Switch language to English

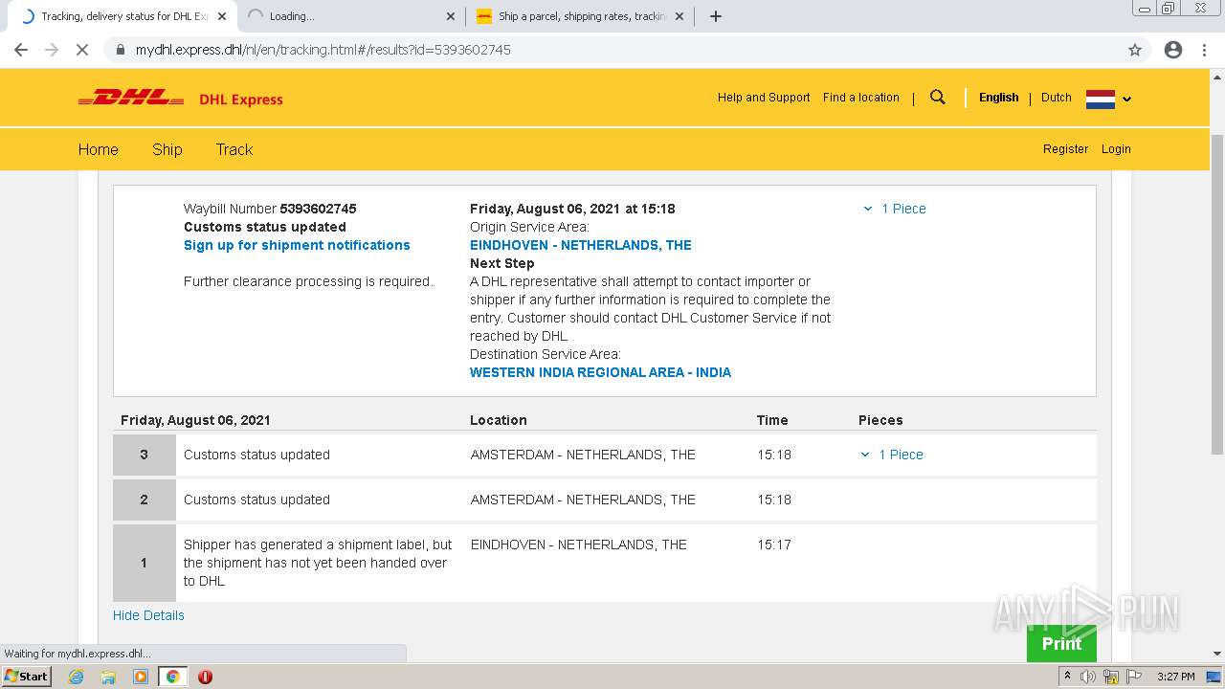pyautogui.click(x=998, y=98)
